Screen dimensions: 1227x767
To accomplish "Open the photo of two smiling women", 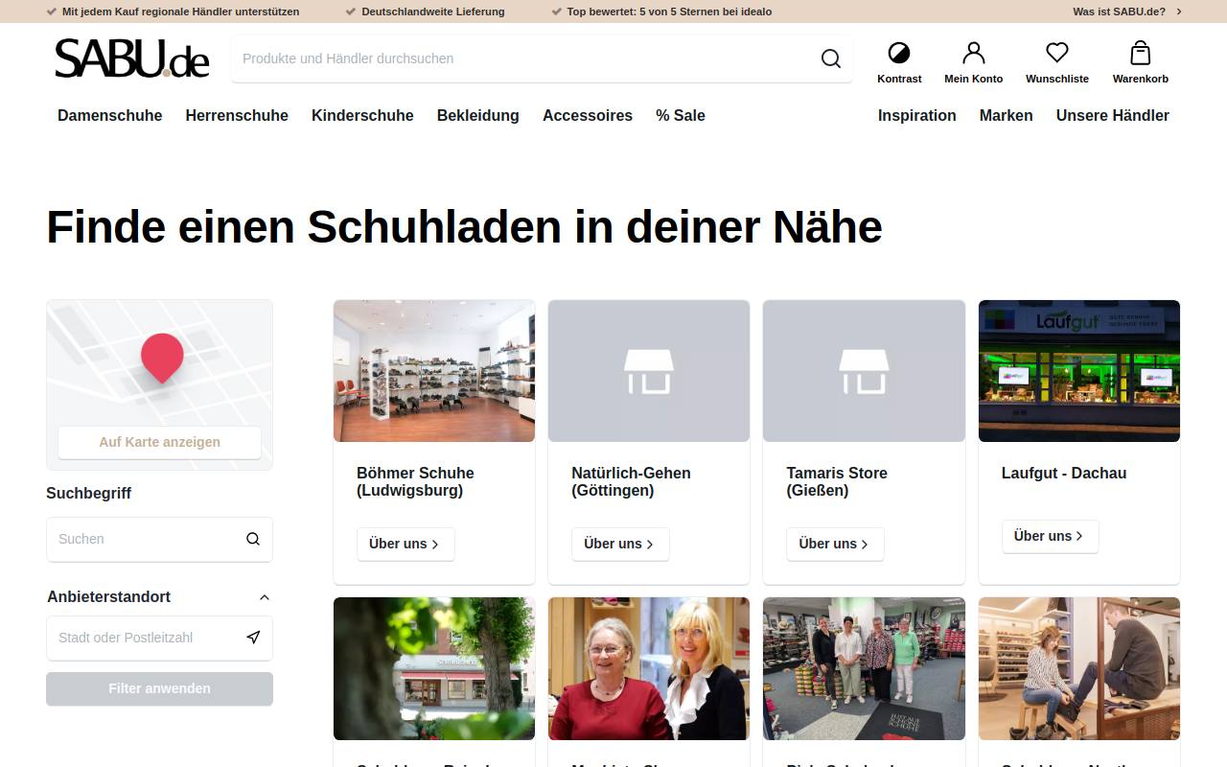I will point(649,668).
